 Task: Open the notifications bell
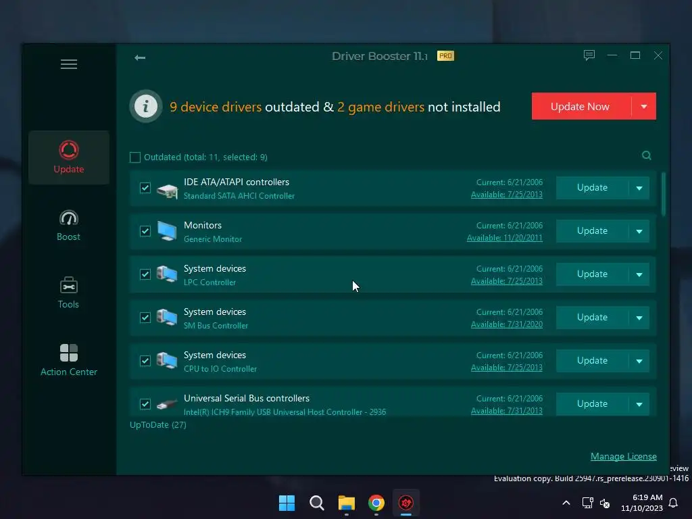tap(674, 503)
